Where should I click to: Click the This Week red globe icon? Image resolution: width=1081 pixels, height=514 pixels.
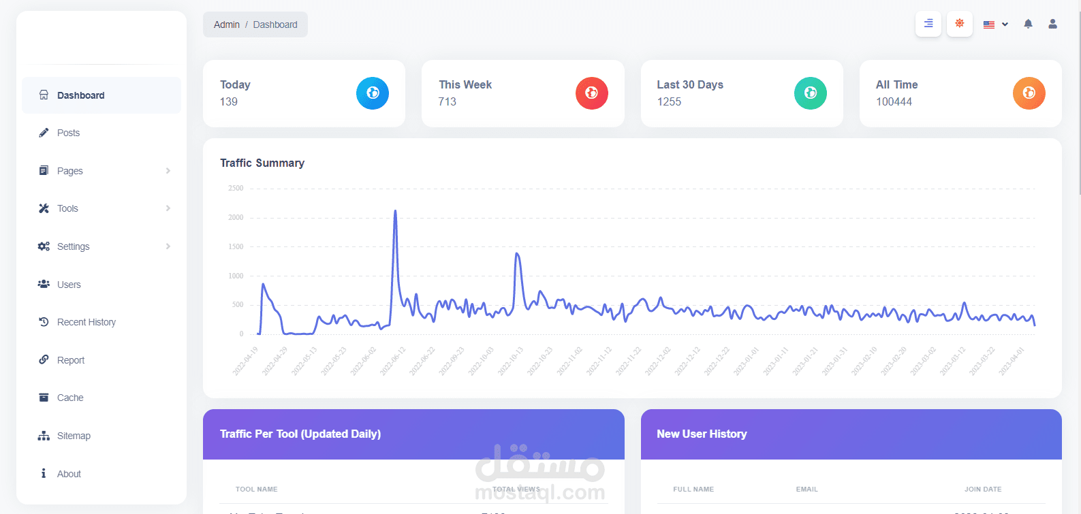pos(592,93)
